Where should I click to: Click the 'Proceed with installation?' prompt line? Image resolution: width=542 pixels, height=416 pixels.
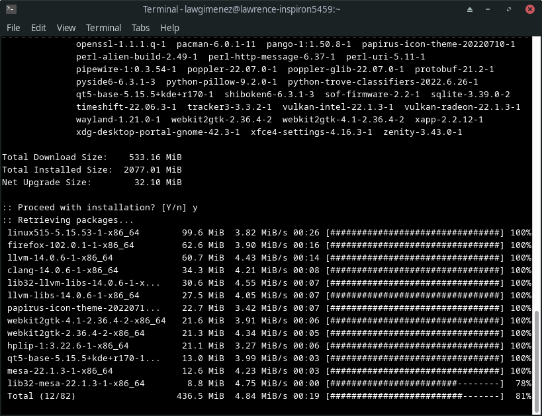99,207
